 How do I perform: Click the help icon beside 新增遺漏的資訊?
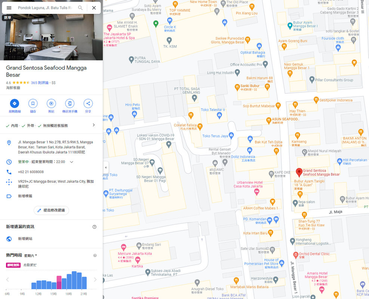[94, 227]
